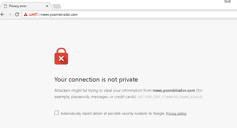Click the "Automatically report details" label text

113,114
